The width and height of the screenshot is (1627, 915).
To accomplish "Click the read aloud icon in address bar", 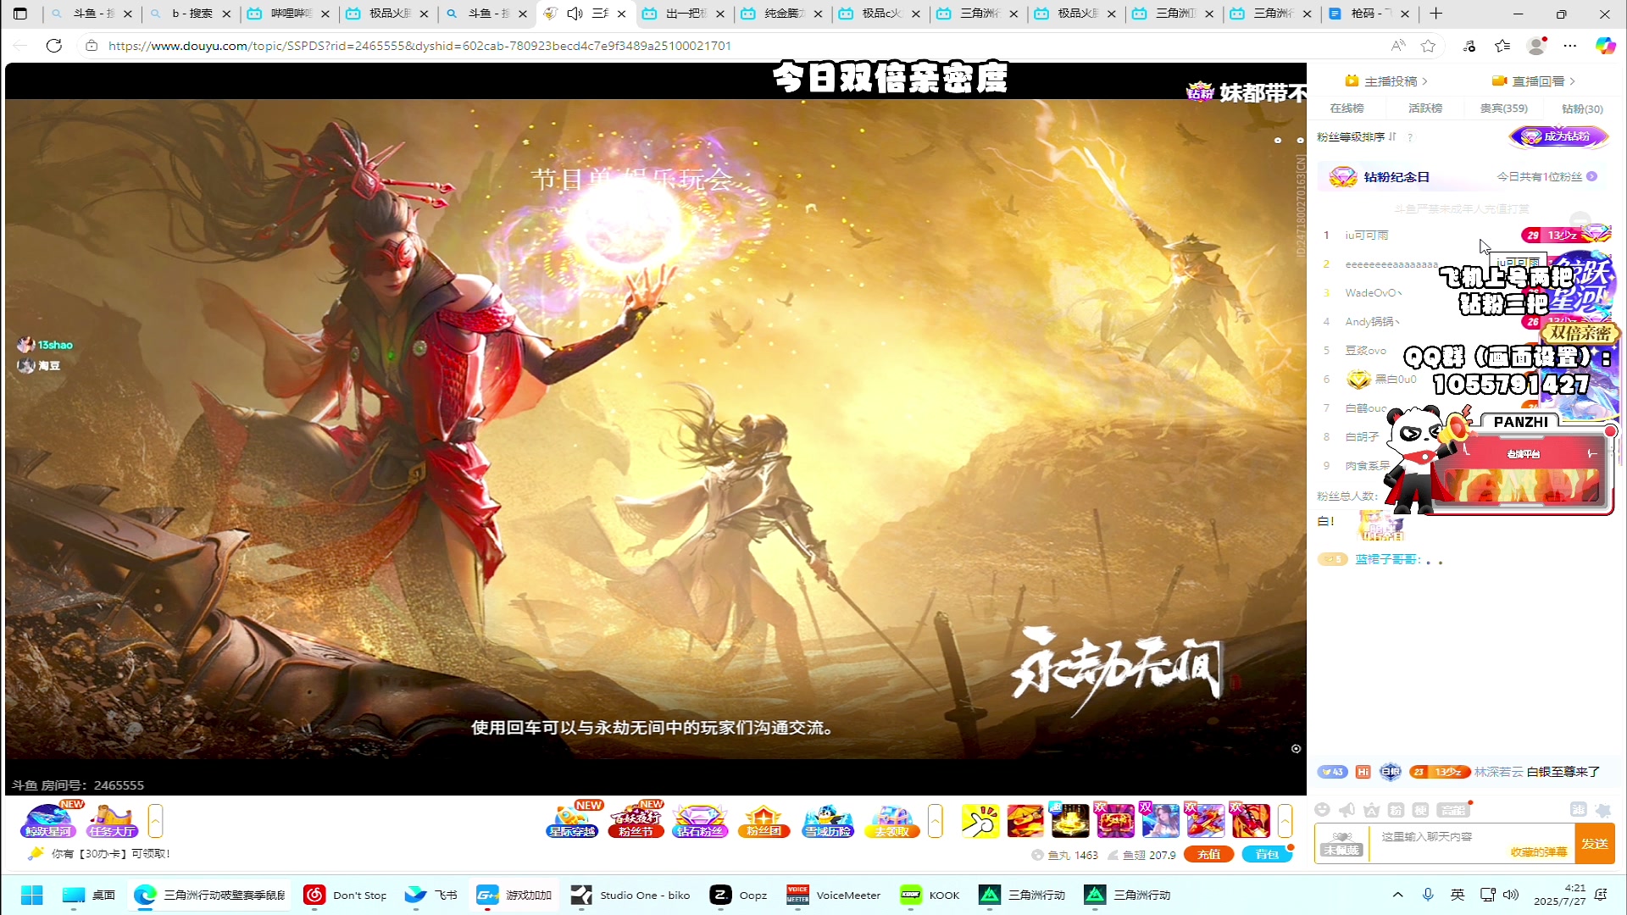I will click(x=1398, y=46).
